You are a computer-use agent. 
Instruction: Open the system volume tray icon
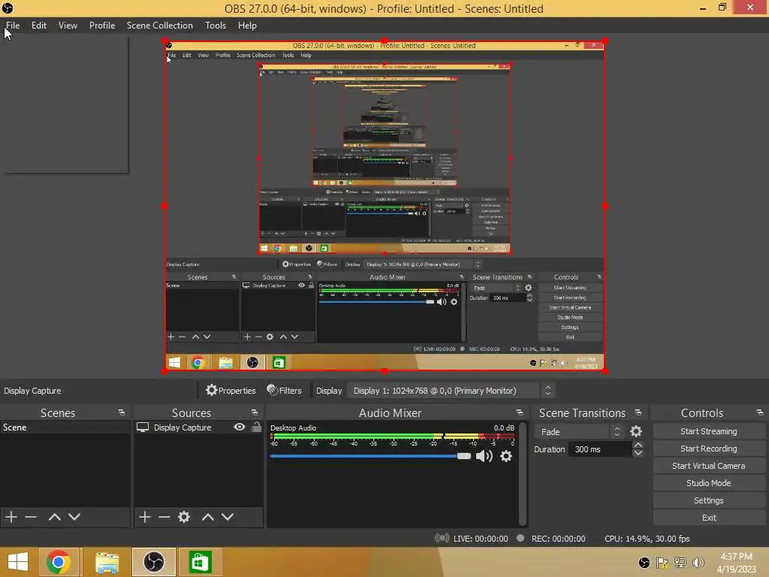click(698, 563)
